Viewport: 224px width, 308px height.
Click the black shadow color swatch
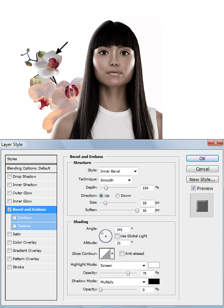(x=154, y=281)
